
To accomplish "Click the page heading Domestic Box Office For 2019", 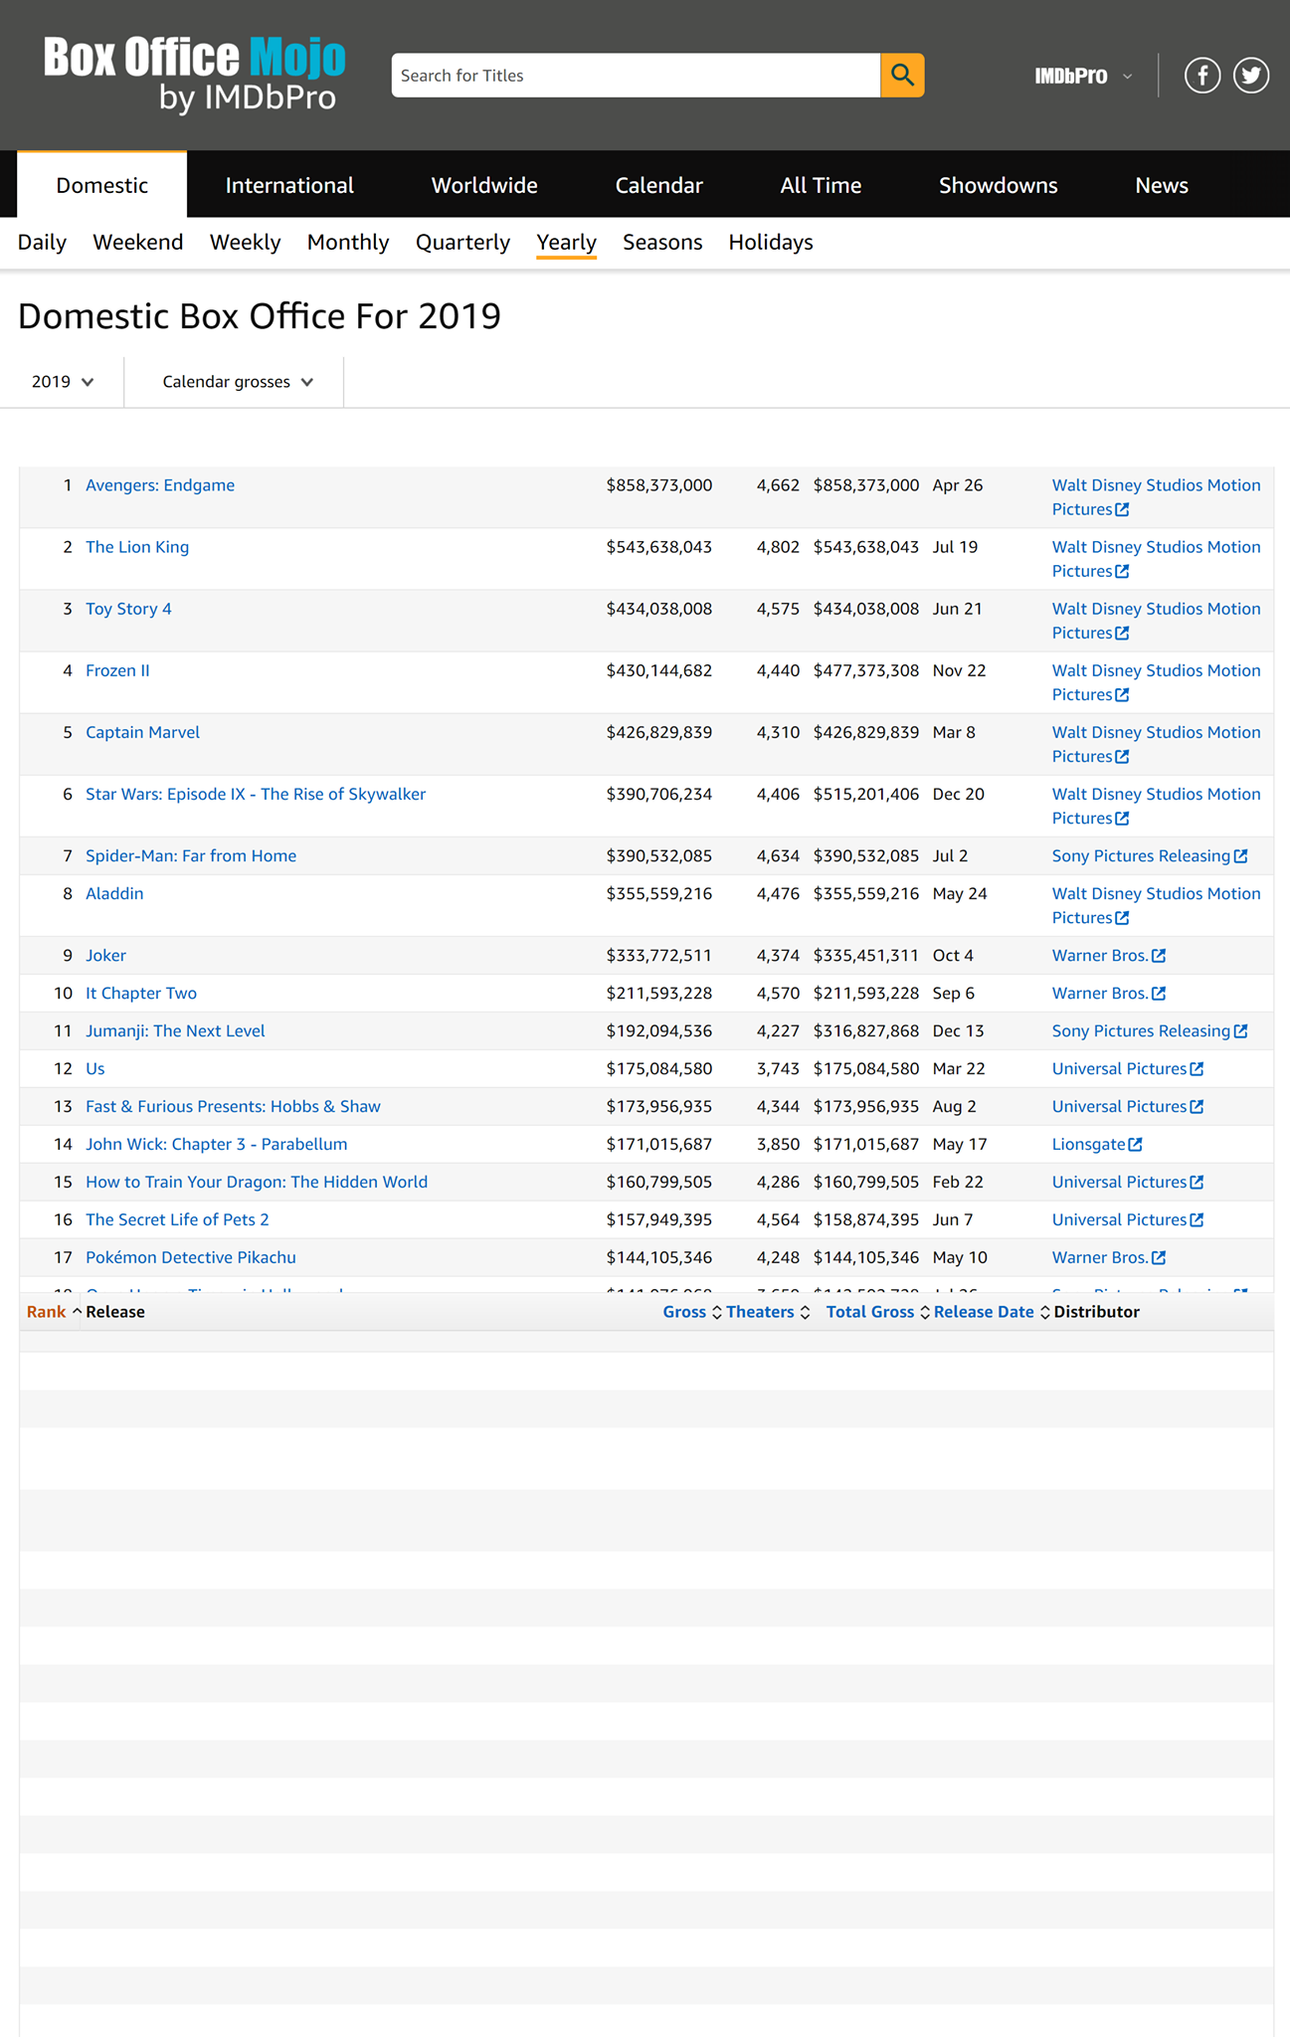I will pyautogui.click(x=260, y=316).
